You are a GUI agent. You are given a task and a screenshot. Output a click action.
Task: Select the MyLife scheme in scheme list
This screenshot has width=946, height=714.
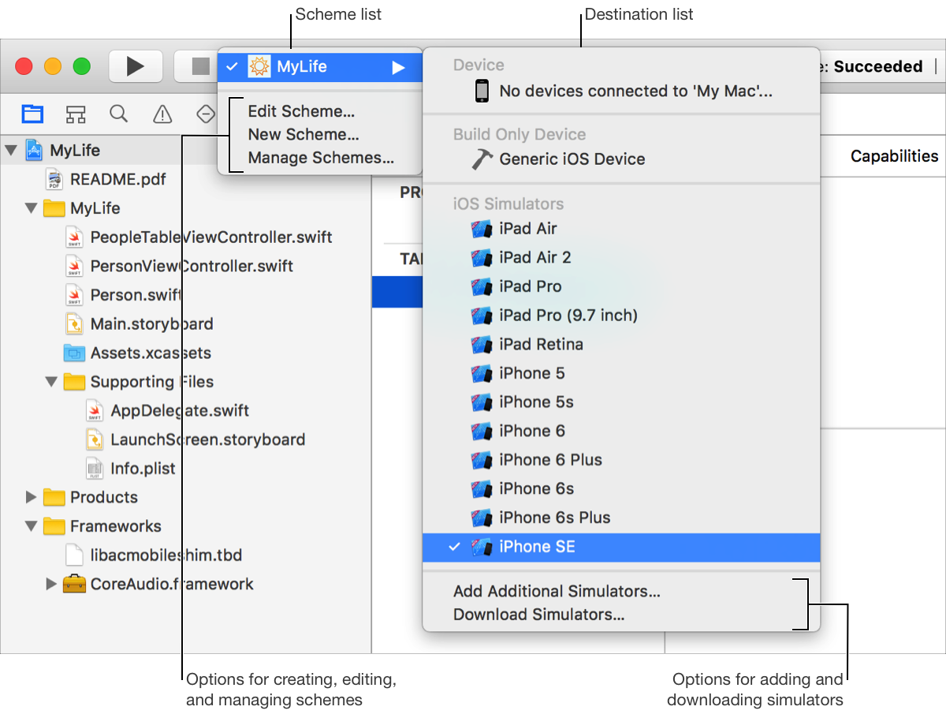click(320, 67)
